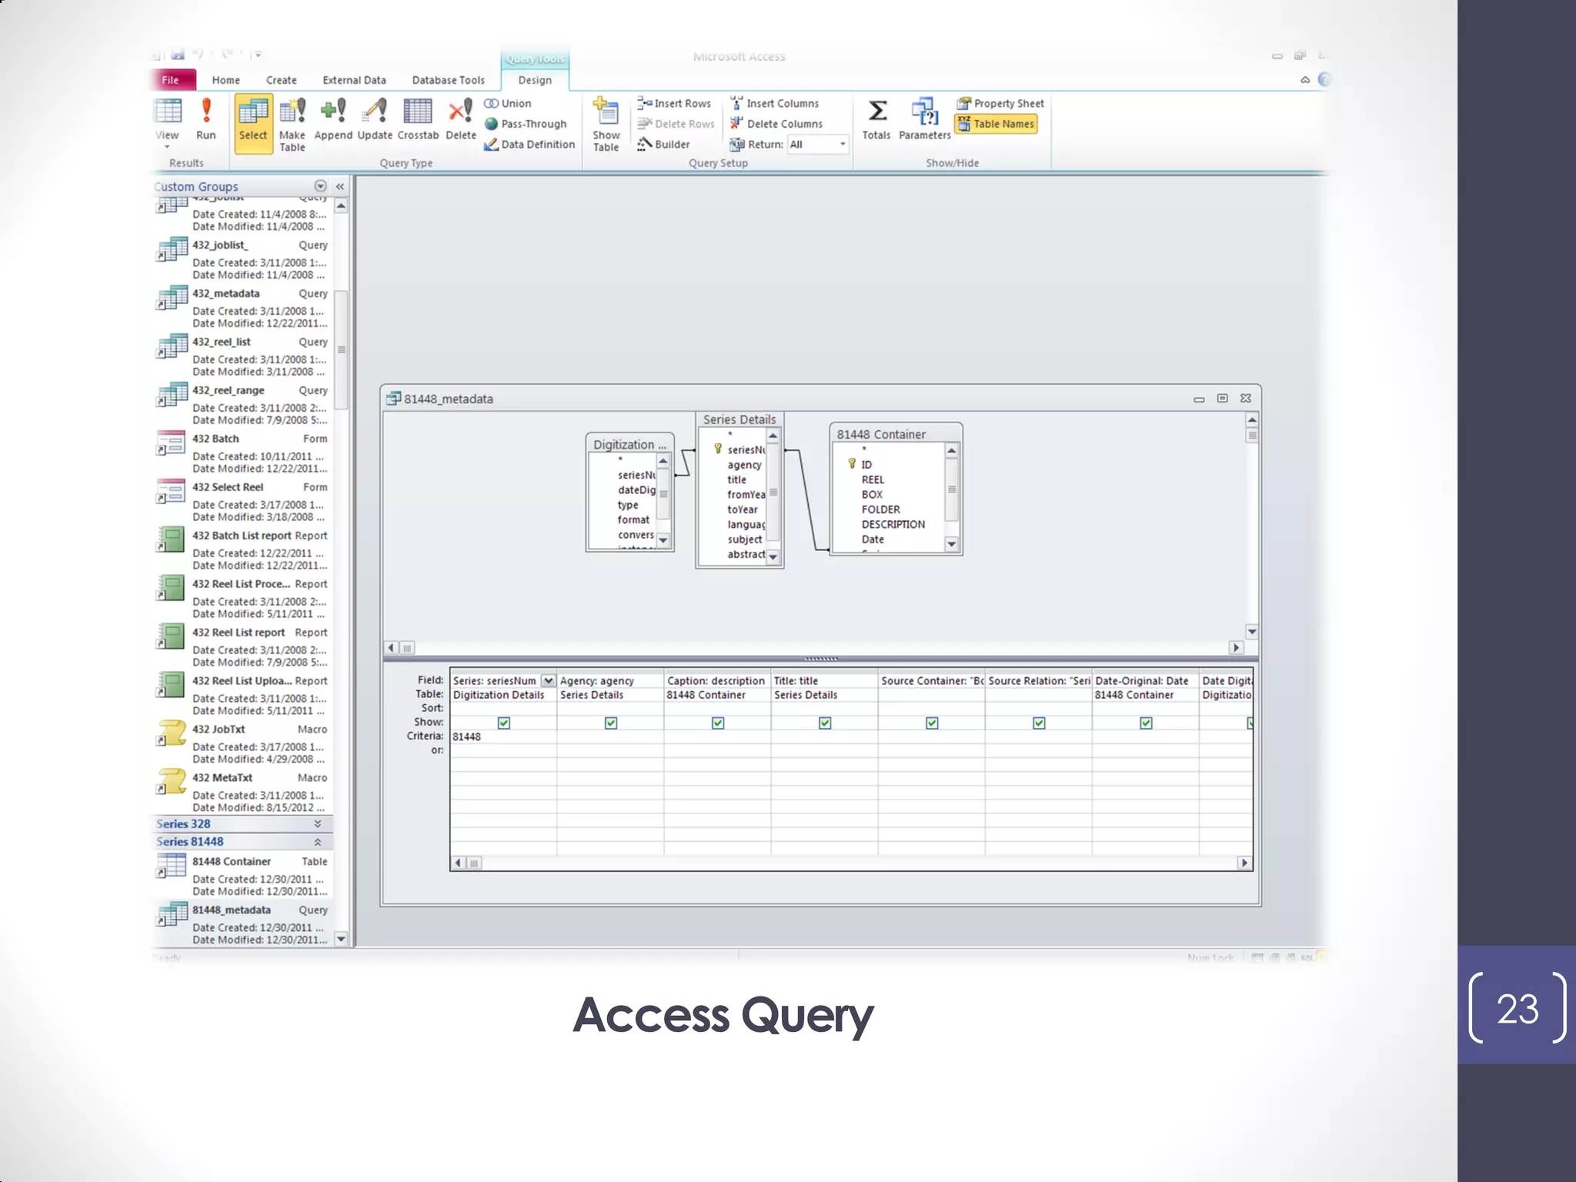Choose the Append query type
The image size is (1576, 1182).
click(333, 119)
